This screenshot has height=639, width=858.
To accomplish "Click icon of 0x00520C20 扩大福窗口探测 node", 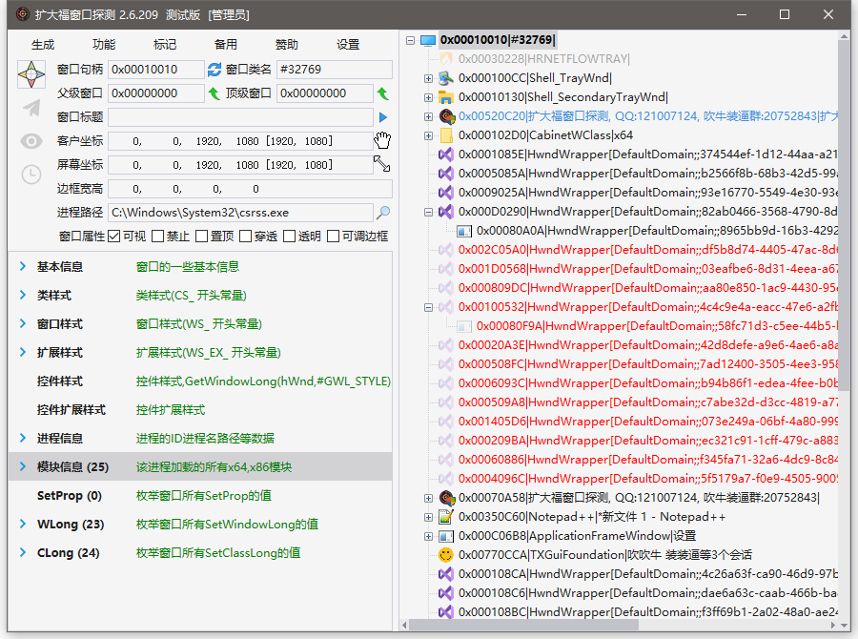I will 447,116.
